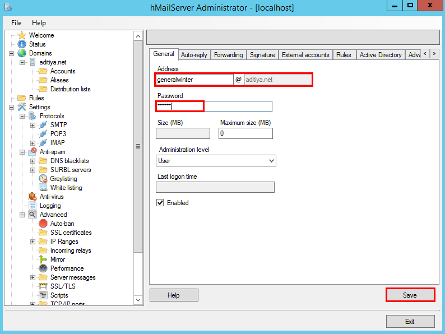Click the Greylisting clock icon

43,179
